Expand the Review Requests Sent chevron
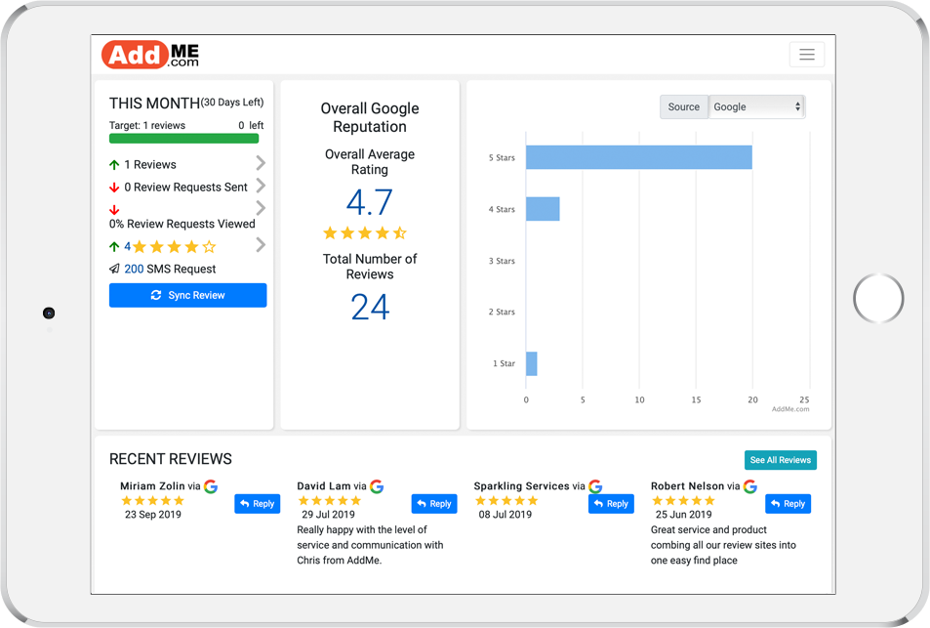 tap(261, 186)
